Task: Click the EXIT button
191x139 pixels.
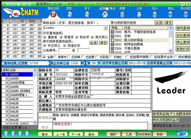Action: tap(183, 134)
